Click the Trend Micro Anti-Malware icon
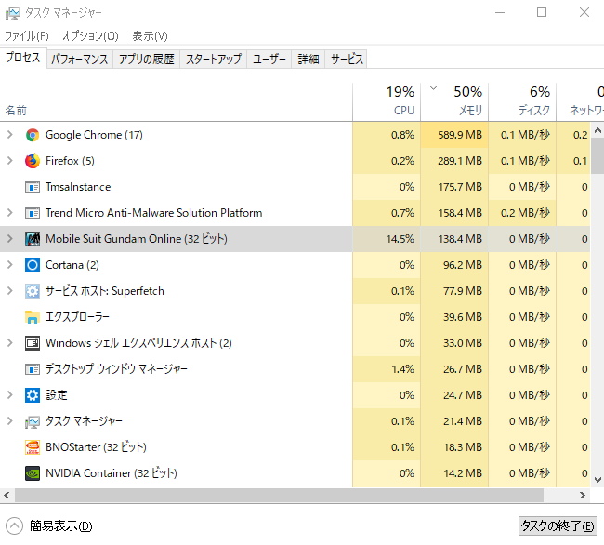Viewport: 604px width, 545px height. click(x=33, y=213)
